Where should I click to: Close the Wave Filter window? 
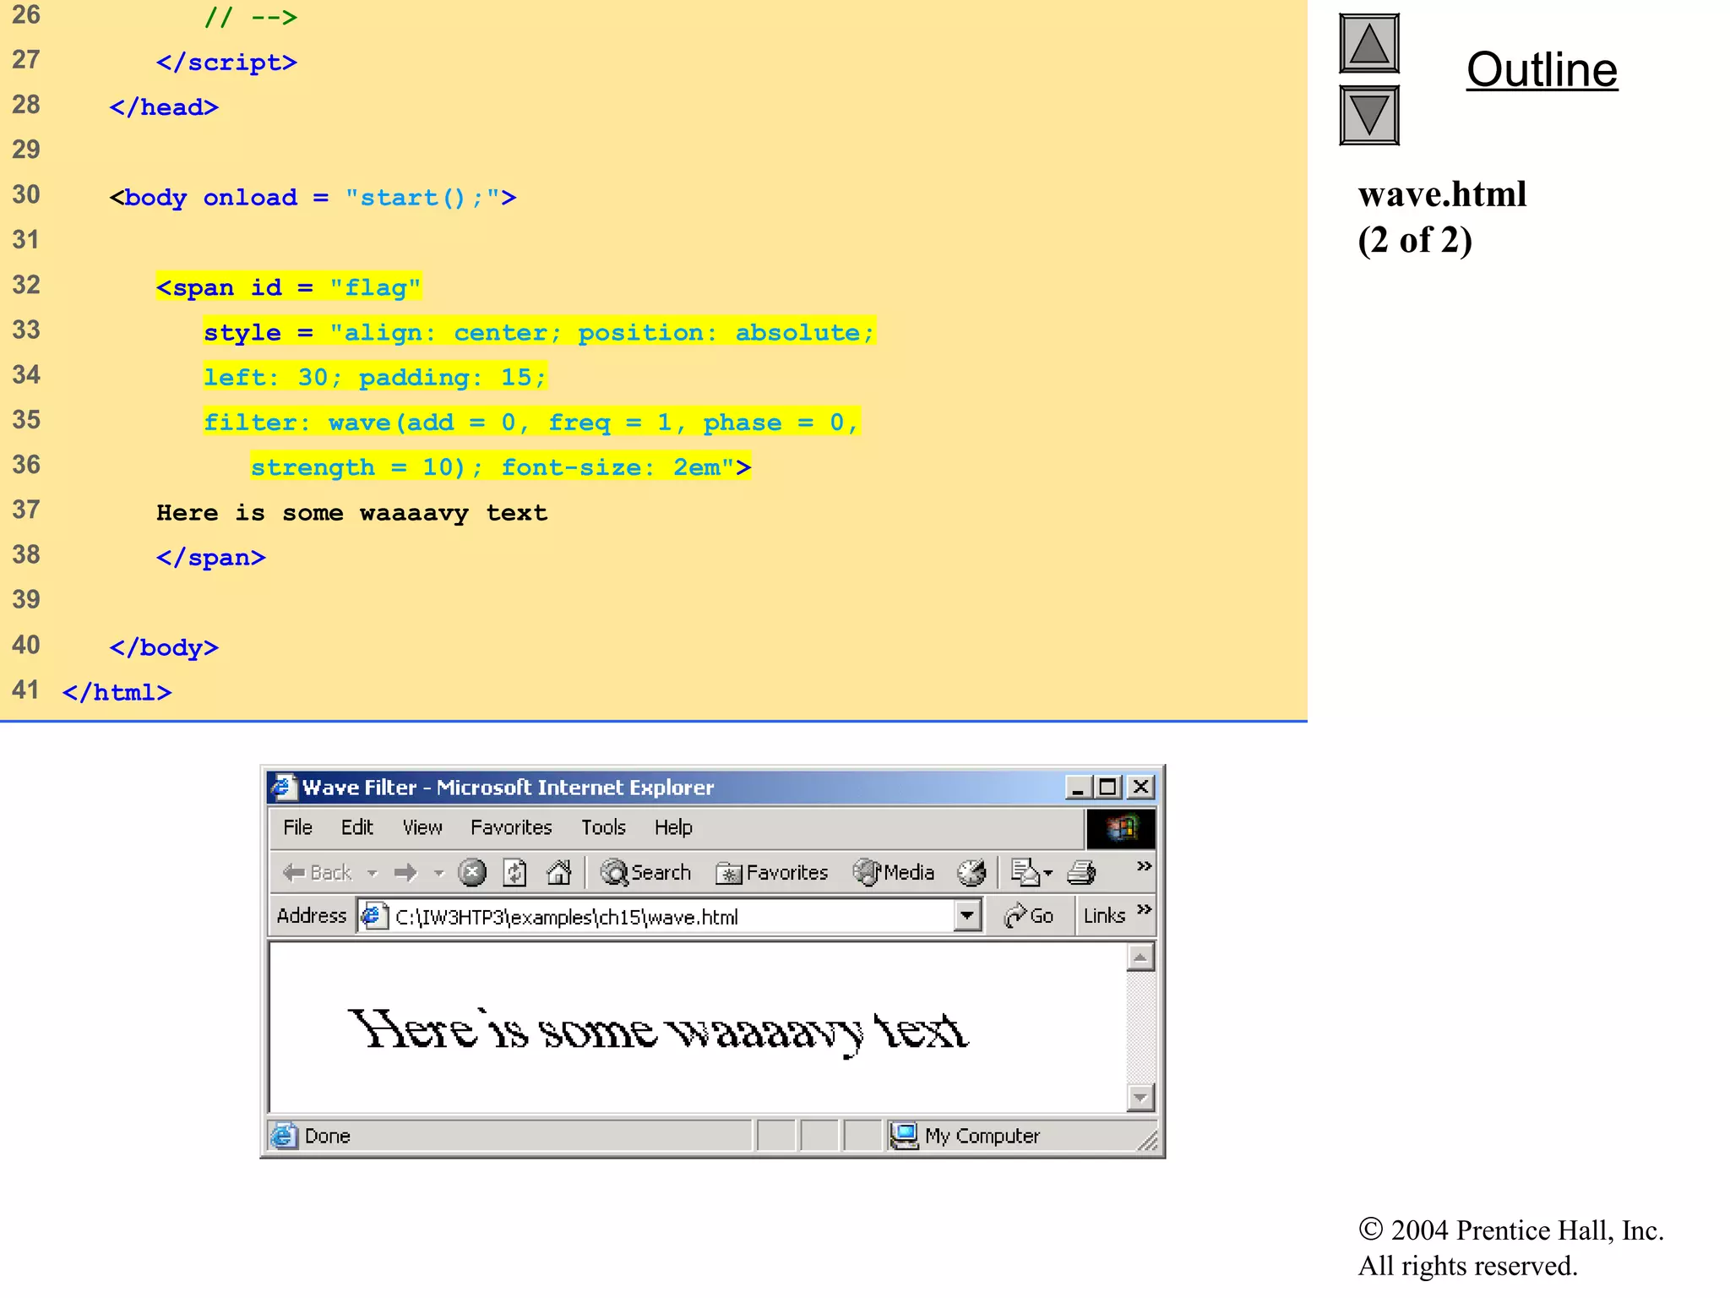pyautogui.click(x=1140, y=788)
